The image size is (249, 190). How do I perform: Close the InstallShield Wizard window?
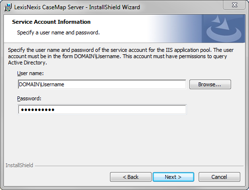pyautogui.click(x=234, y=5)
